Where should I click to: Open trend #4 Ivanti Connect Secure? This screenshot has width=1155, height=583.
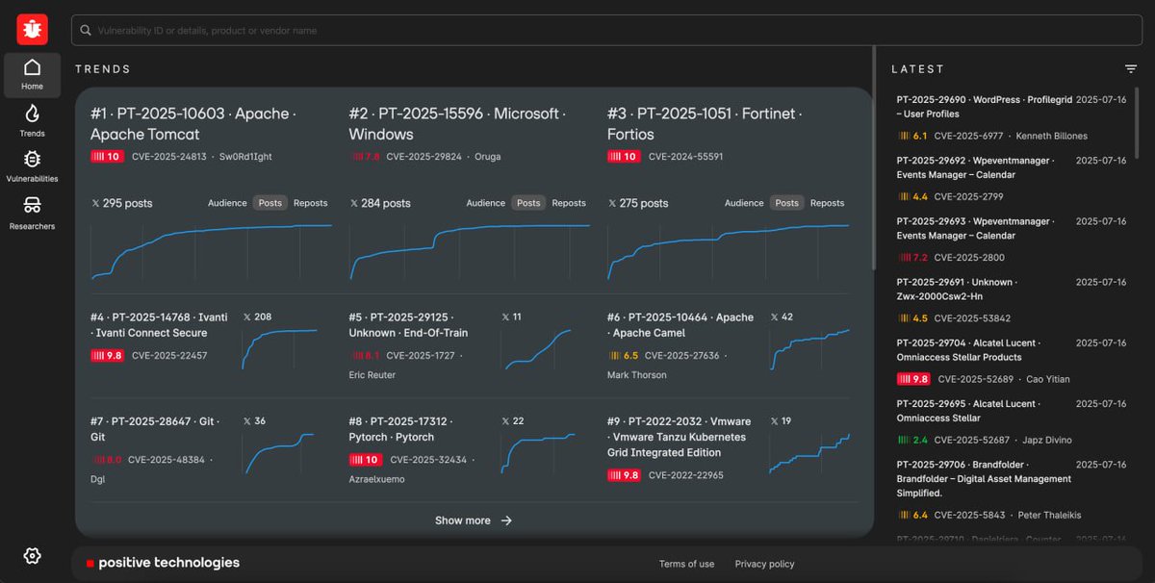coord(159,325)
